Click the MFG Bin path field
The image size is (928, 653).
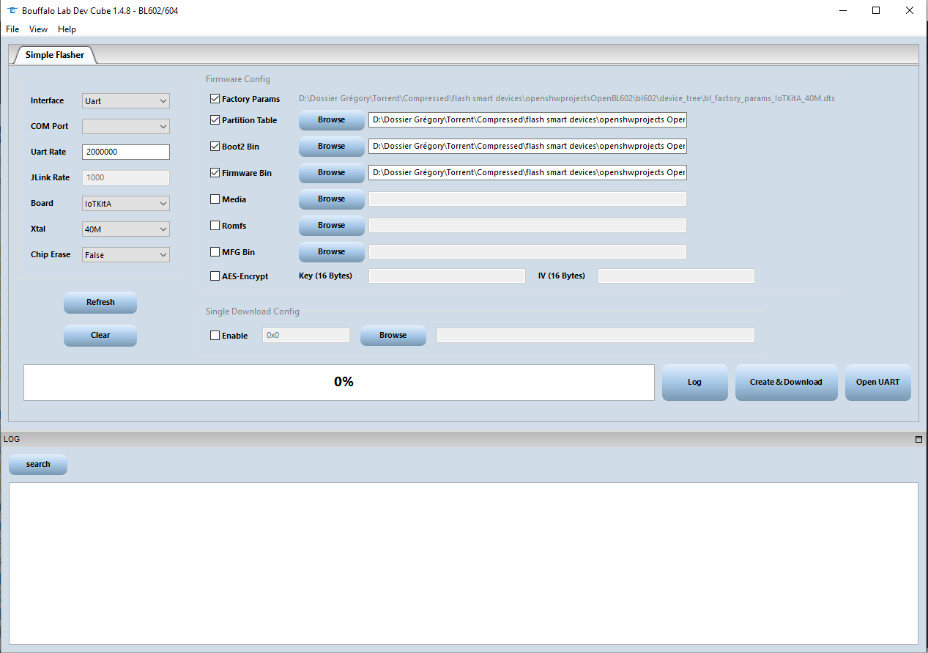coord(527,252)
